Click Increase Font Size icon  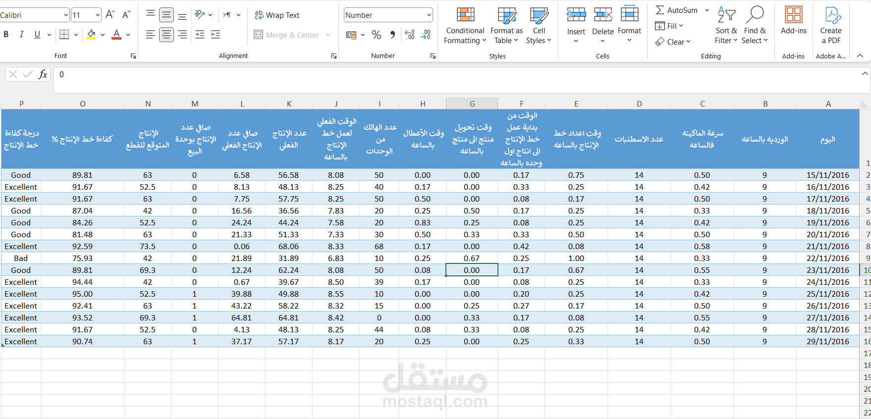tap(110, 15)
